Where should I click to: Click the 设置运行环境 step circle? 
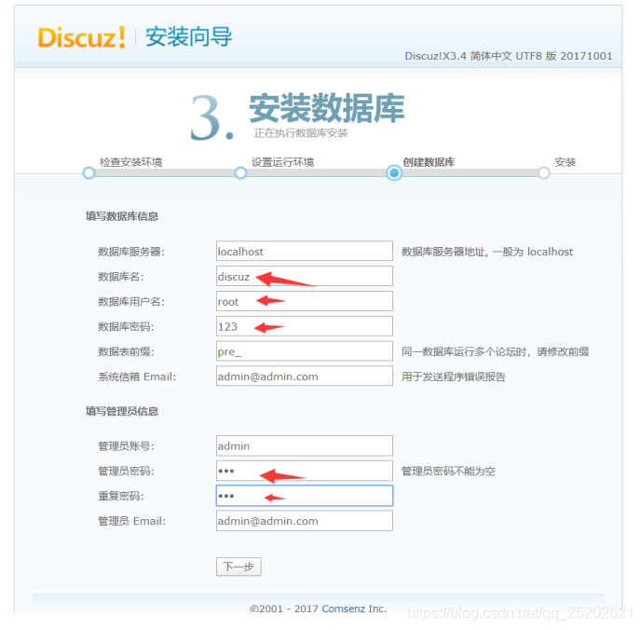240,173
